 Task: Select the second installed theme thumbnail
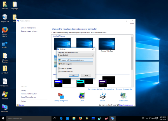85,43
